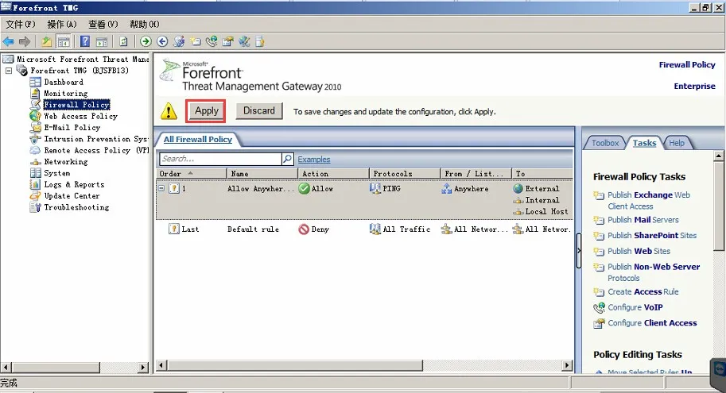Click the red Deny icon on Default rule

(x=304, y=229)
